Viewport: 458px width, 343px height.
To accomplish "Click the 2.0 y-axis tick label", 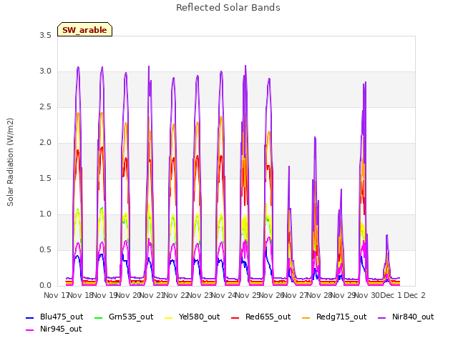I will pos(46,143).
